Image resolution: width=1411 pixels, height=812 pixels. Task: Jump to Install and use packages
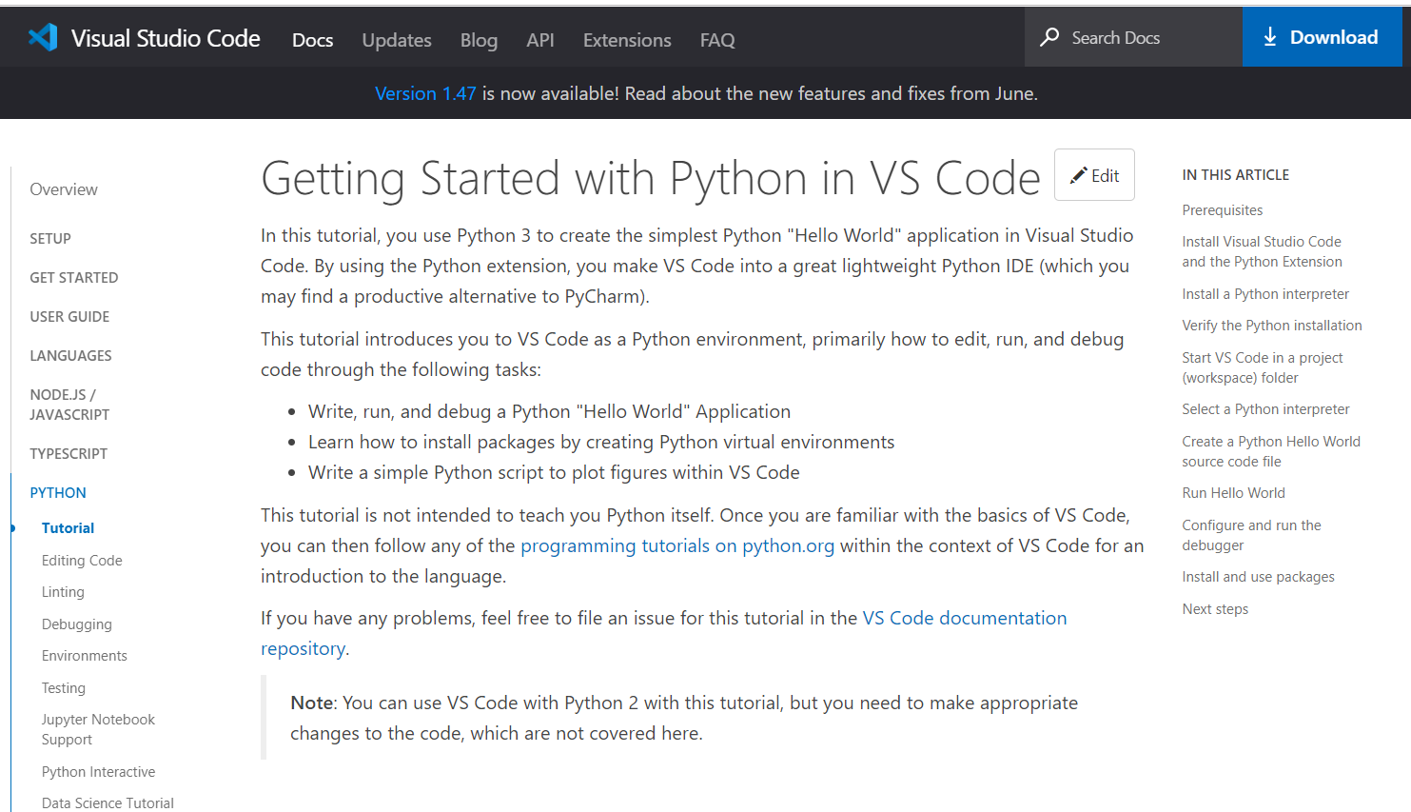1258,577
